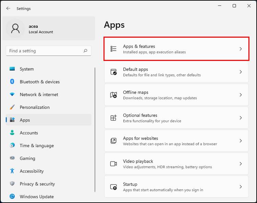Viewport: 257px width, 203px height.
Task: Click the Network wifi icon
Action: click(12, 94)
